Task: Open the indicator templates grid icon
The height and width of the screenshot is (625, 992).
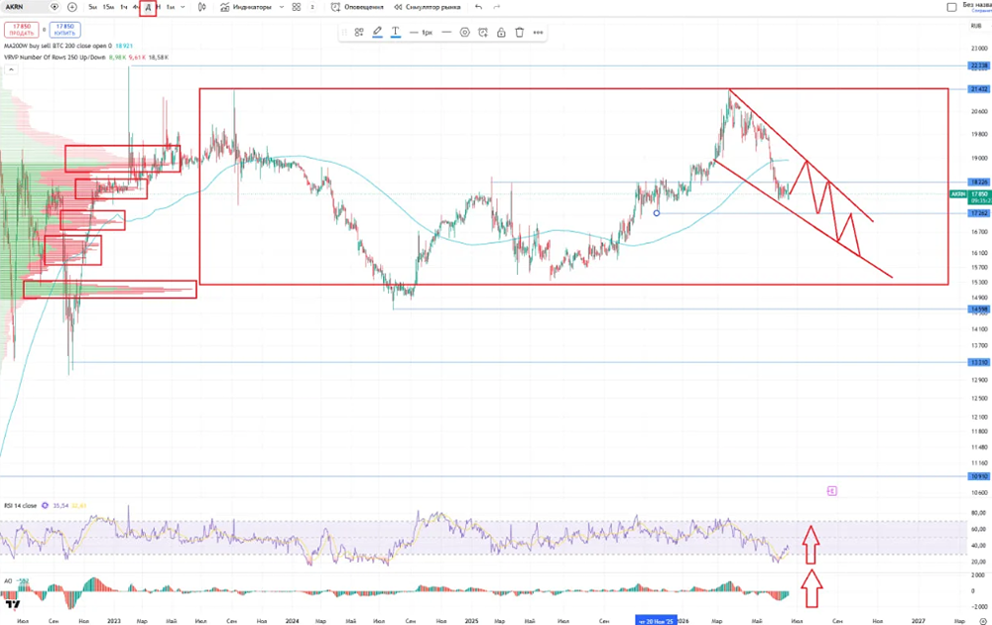Action: pos(296,7)
